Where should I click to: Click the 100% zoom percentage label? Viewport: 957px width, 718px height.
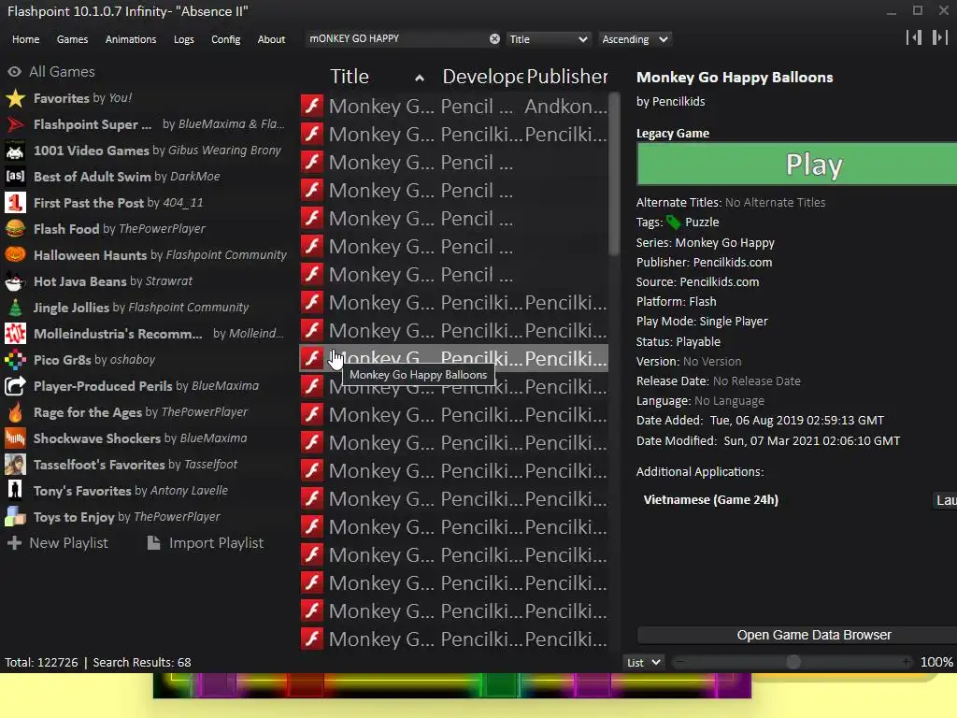936,663
